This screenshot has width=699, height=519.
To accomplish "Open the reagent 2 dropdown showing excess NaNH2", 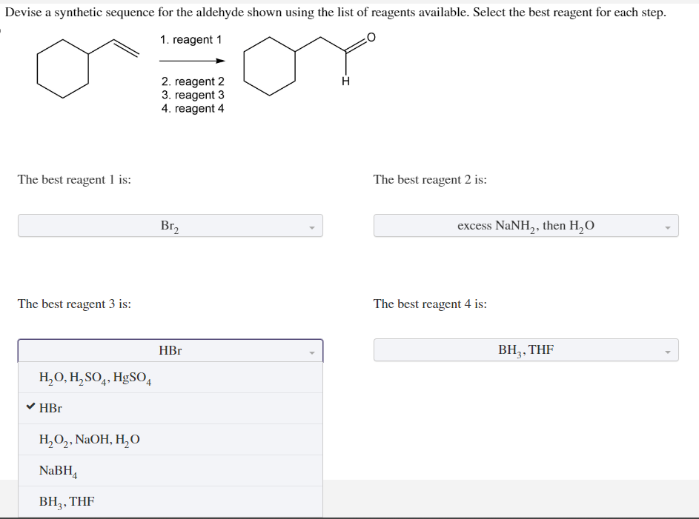I will pyautogui.click(x=526, y=225).
